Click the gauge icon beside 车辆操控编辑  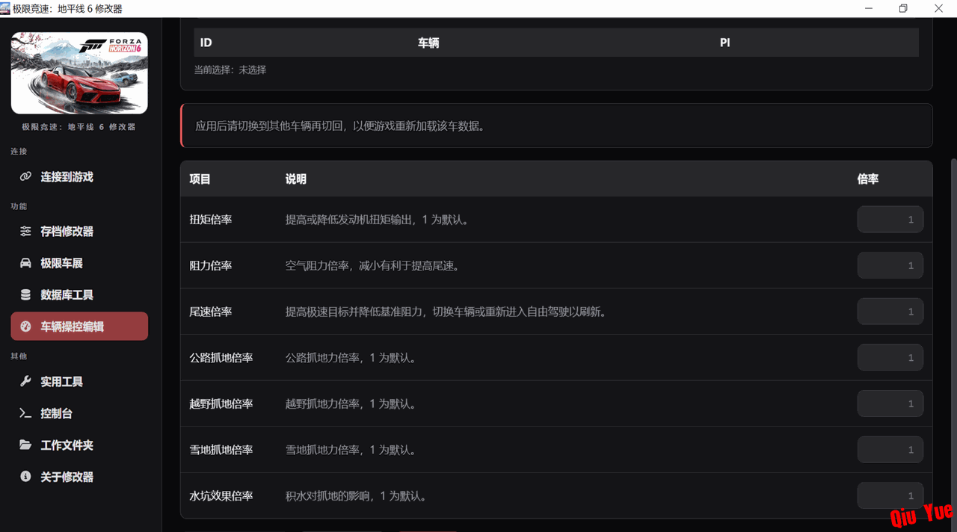25,327
